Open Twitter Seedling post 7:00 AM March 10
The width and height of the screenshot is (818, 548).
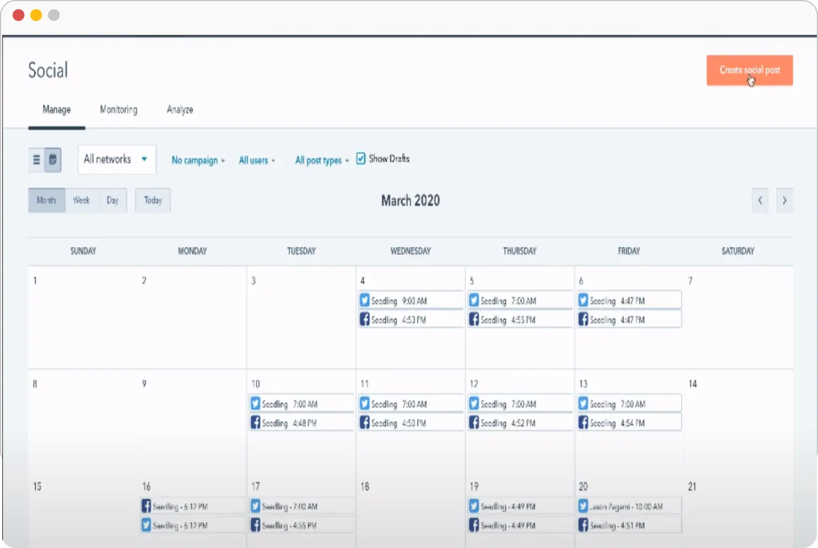click(x=301, y=404)
